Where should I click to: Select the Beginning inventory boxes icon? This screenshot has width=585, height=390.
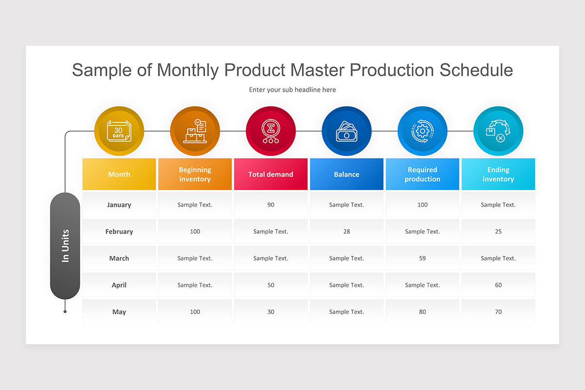pyautogui.click(x=195, y=130)
